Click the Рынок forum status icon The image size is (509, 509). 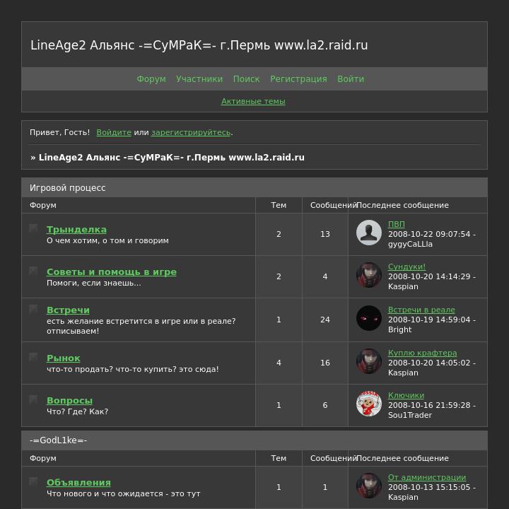pos(33,357)
